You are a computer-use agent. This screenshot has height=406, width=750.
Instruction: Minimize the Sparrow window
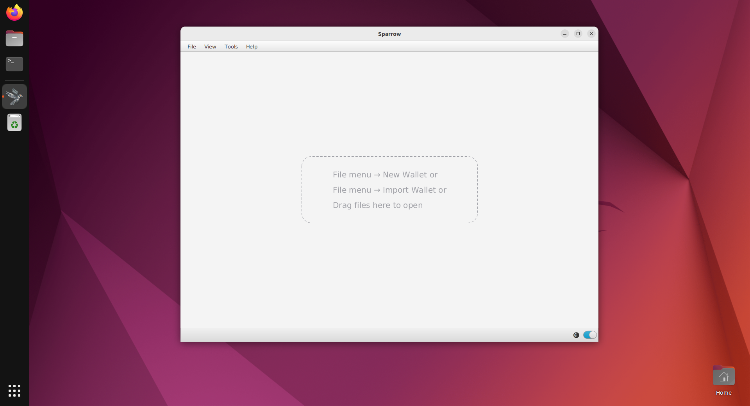pos(565,34)
